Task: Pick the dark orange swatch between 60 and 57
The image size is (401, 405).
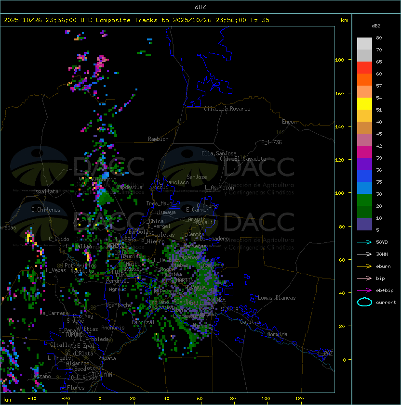Action: coord(364,80)
